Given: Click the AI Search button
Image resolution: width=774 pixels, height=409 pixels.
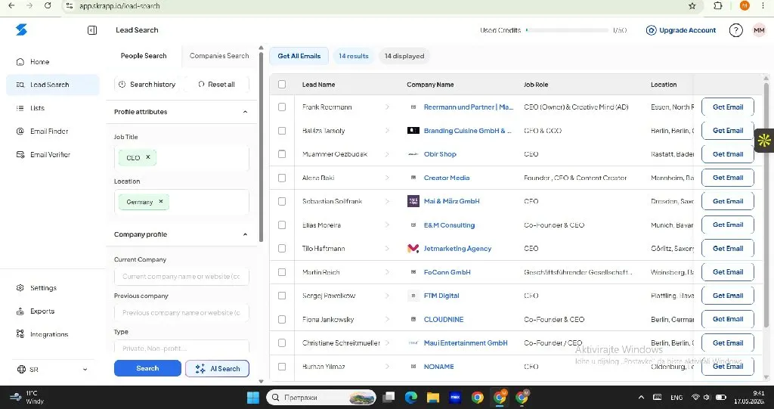Looking at the screenshot, I should coord(217,368).
